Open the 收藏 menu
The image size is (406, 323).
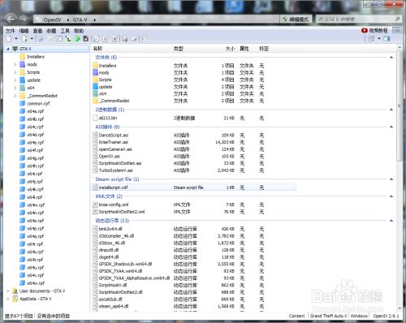click(51, 31)
